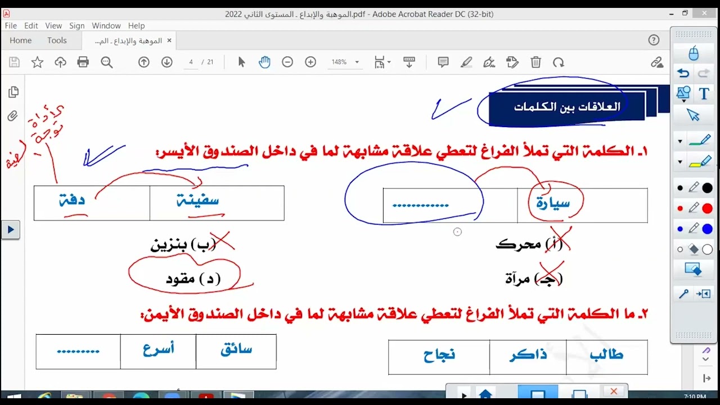Screen dimensions: 720x405
Task: Share link to this file
Action: pos(657,62)
